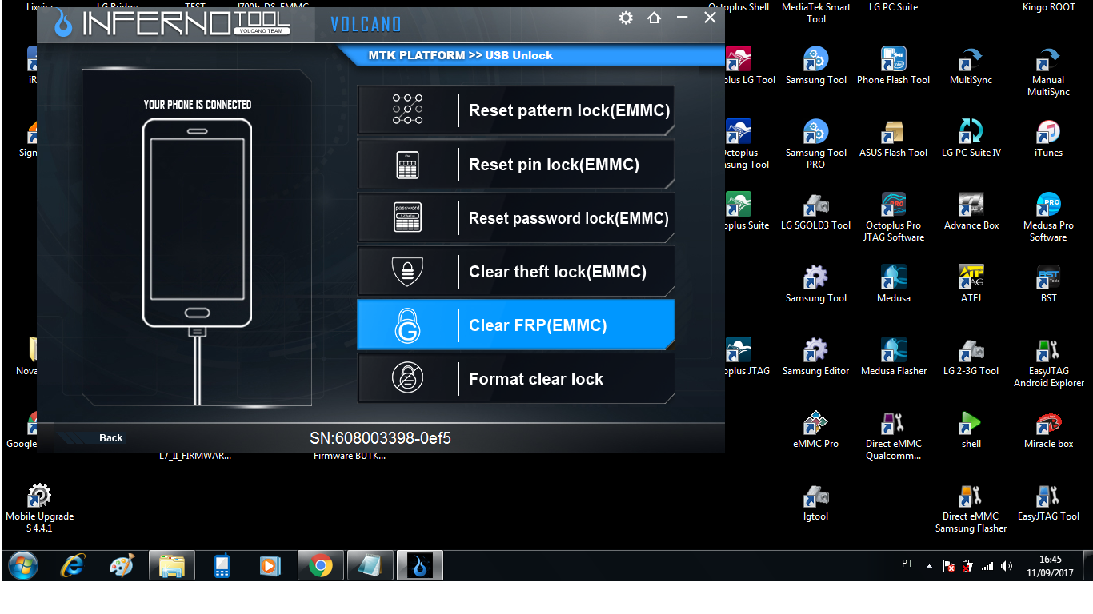Choose Format clear lock option
The image size is (1093, 614).
coord(516,379)
